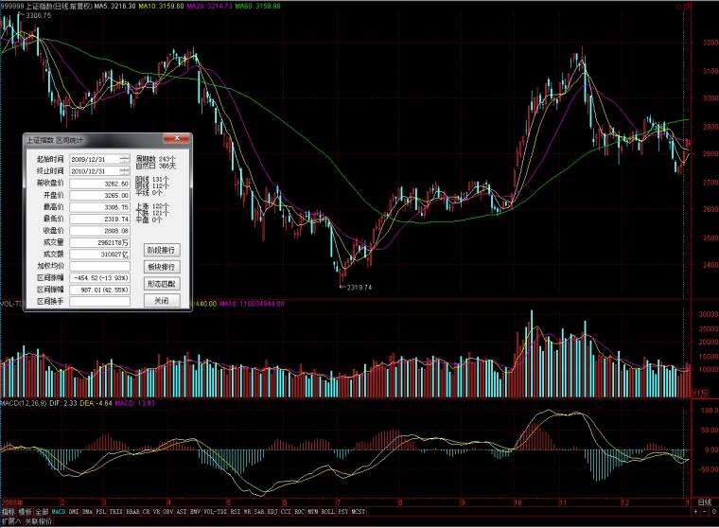This screenshot has height=528, width=719.
Task: Click the X1万 volume unit label
Action: tap(699, 393)
